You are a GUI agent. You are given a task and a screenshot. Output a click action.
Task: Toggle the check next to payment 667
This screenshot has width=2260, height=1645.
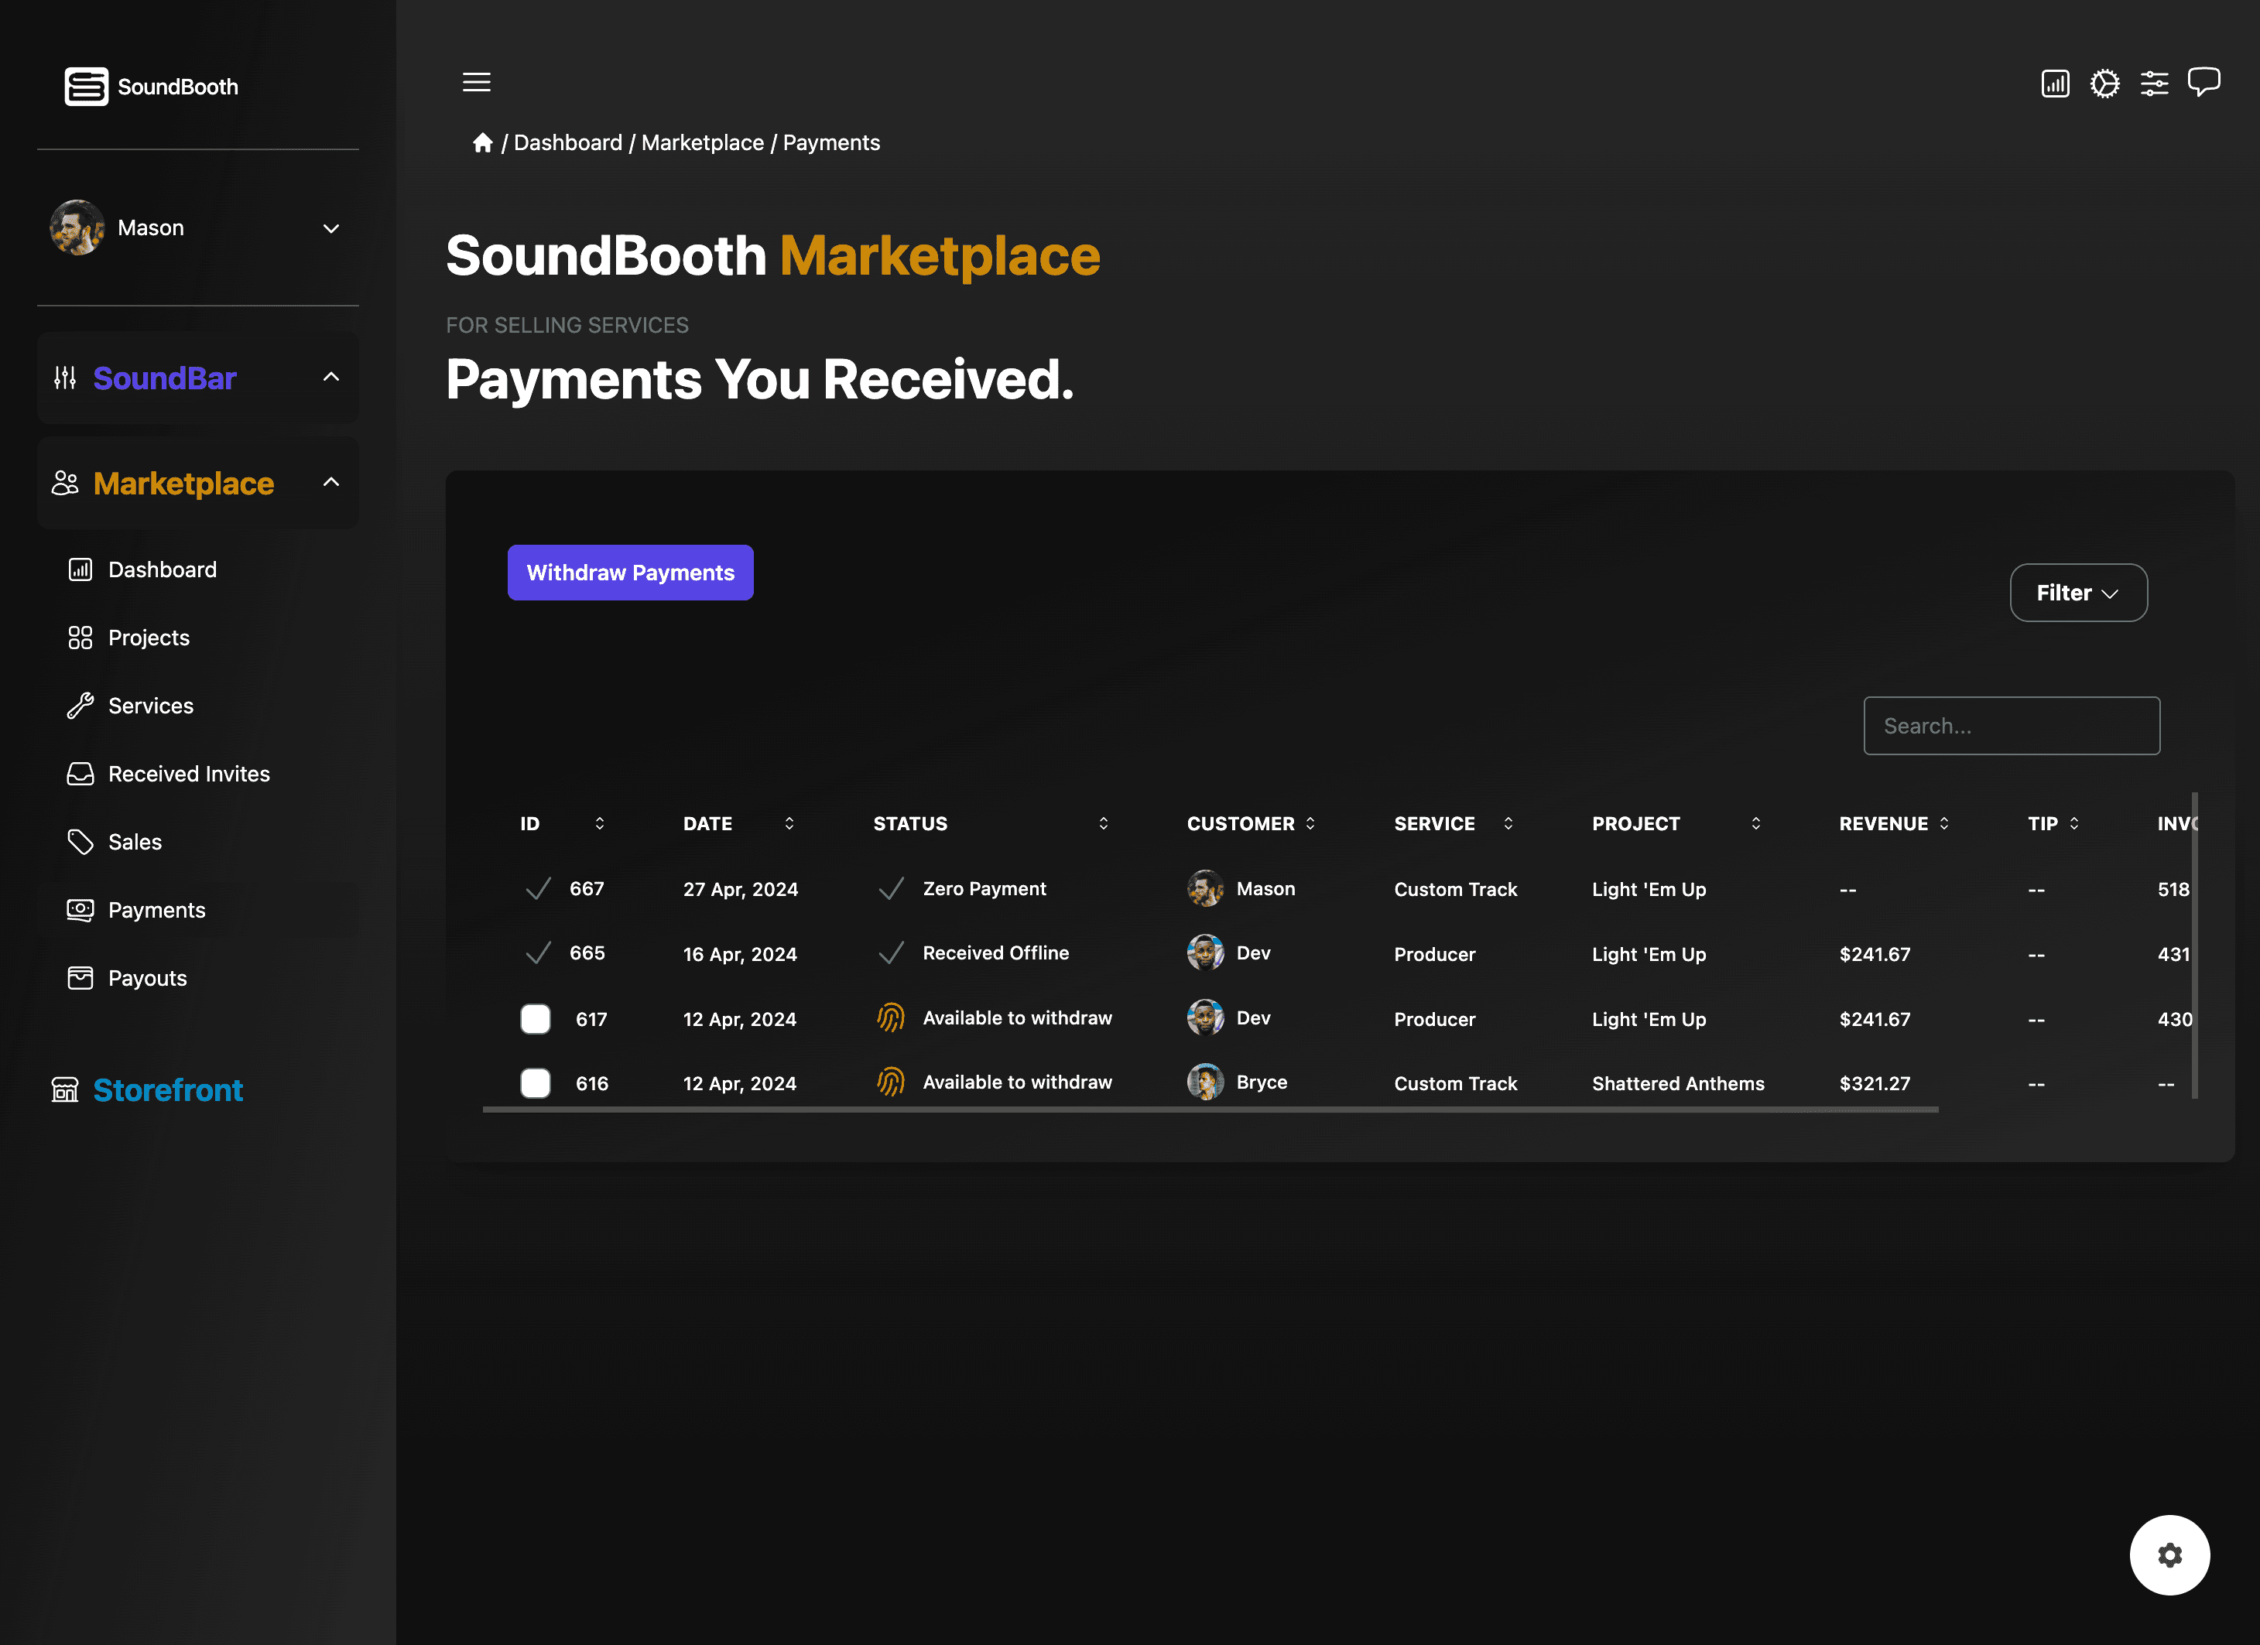pos(539,887)
